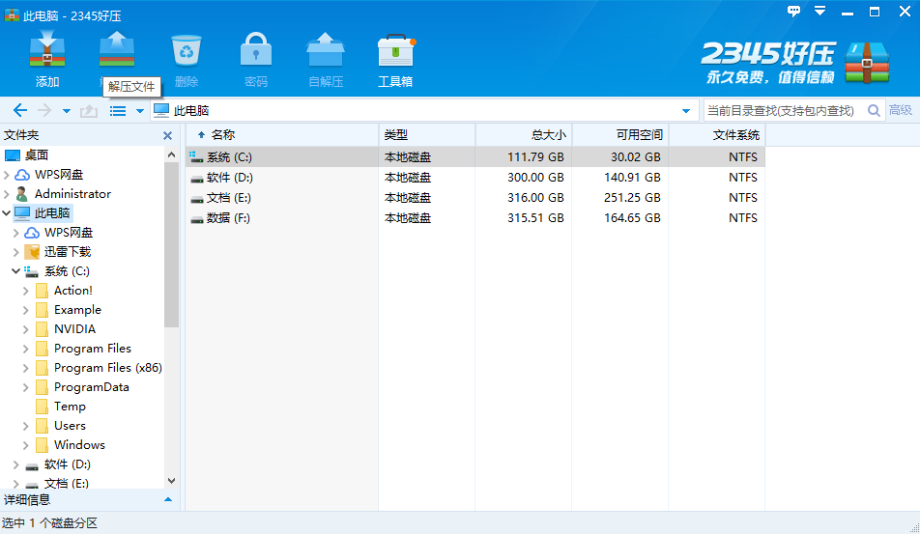Expand the address bar path dropdown
The image size is (920, 534).
coord(686,111)
